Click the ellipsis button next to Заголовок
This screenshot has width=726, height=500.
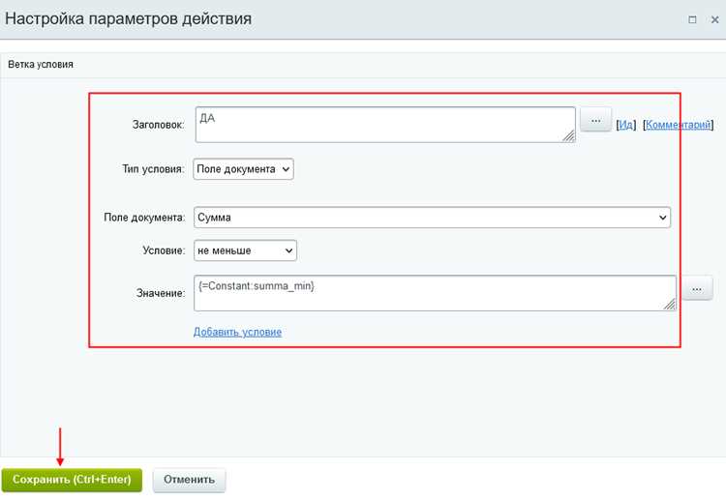[596, 120]
